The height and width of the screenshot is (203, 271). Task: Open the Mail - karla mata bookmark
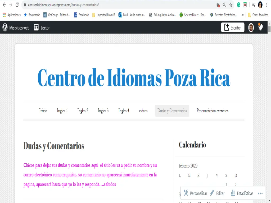[x=132, y=15]
